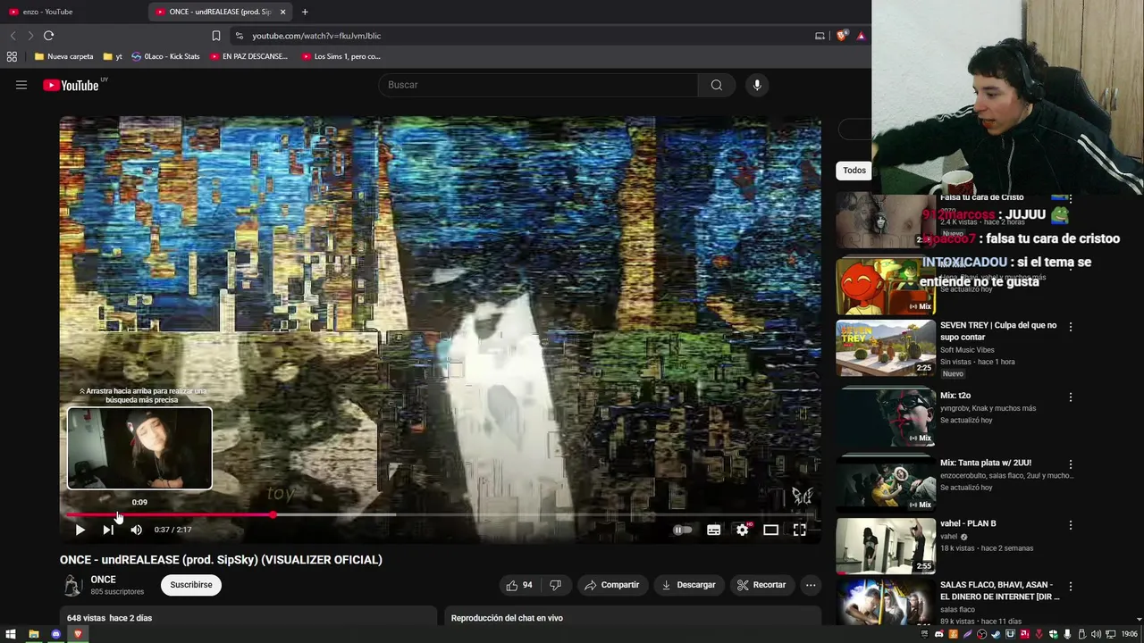
Task: Open the cast/media screen icon in address bar
Action: 820,36
